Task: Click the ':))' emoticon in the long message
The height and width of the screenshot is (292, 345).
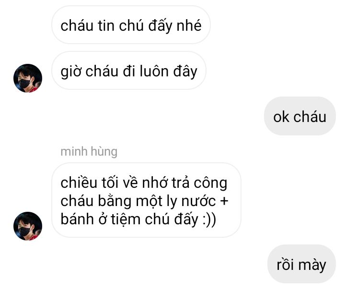Action: (209, 219)
